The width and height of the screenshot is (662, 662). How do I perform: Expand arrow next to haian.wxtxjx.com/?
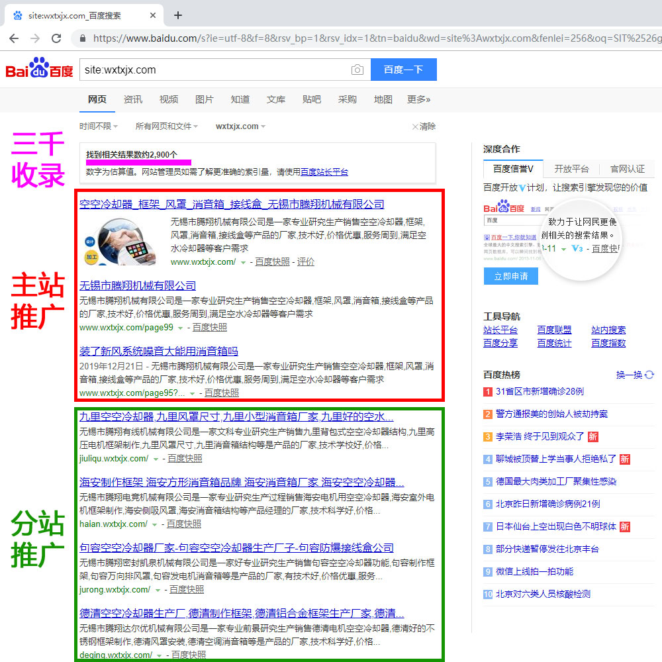coord(154,524)
